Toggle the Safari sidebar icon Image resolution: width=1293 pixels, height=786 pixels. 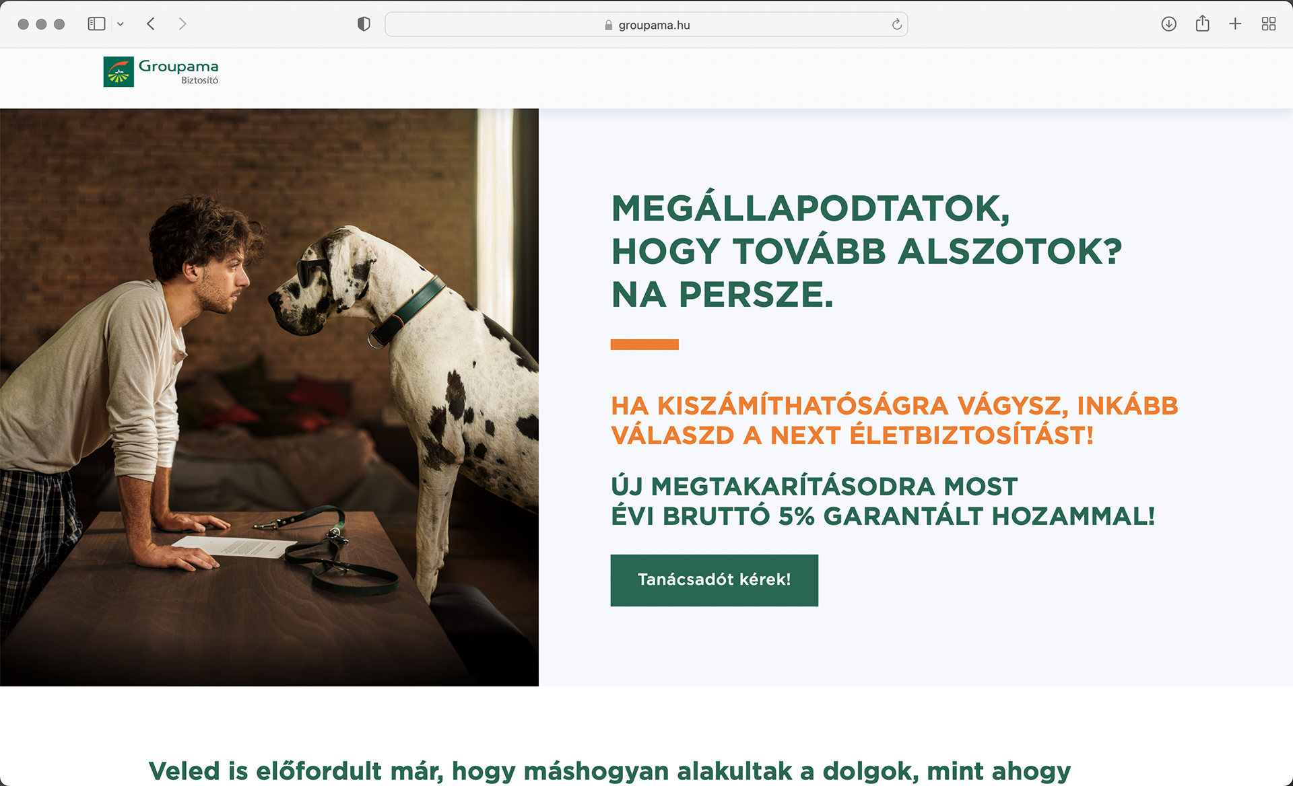pyautogui.click(x=96, y=24)
